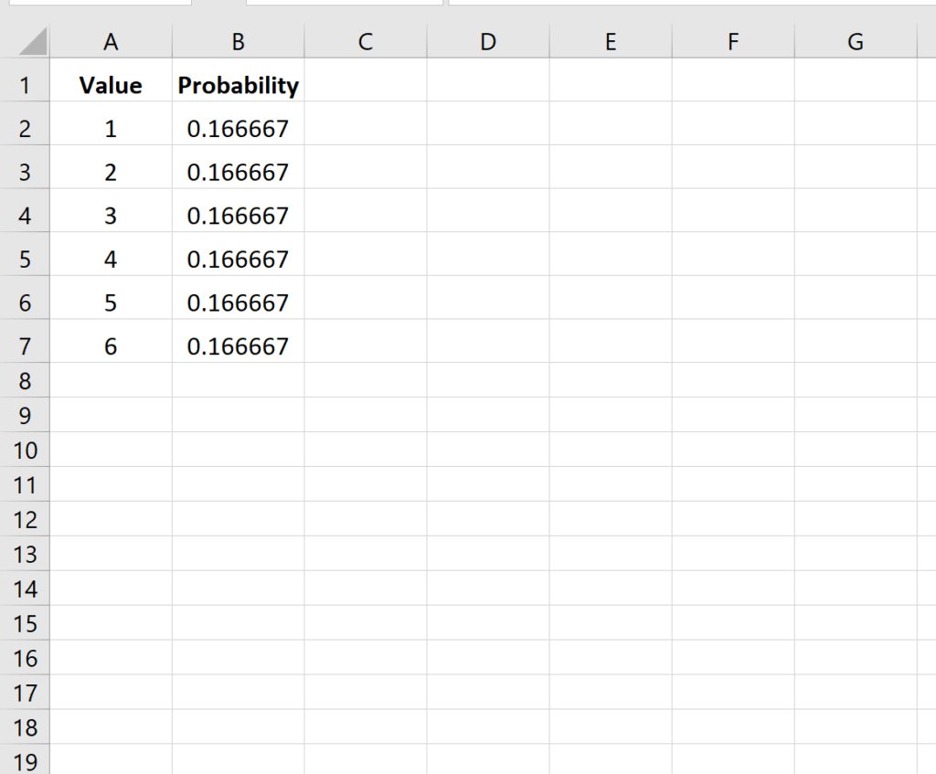Image resolution: width=936 pixels, height=774 pixels.
Task: Select row 19 header
Action: (x=26, y=760)
